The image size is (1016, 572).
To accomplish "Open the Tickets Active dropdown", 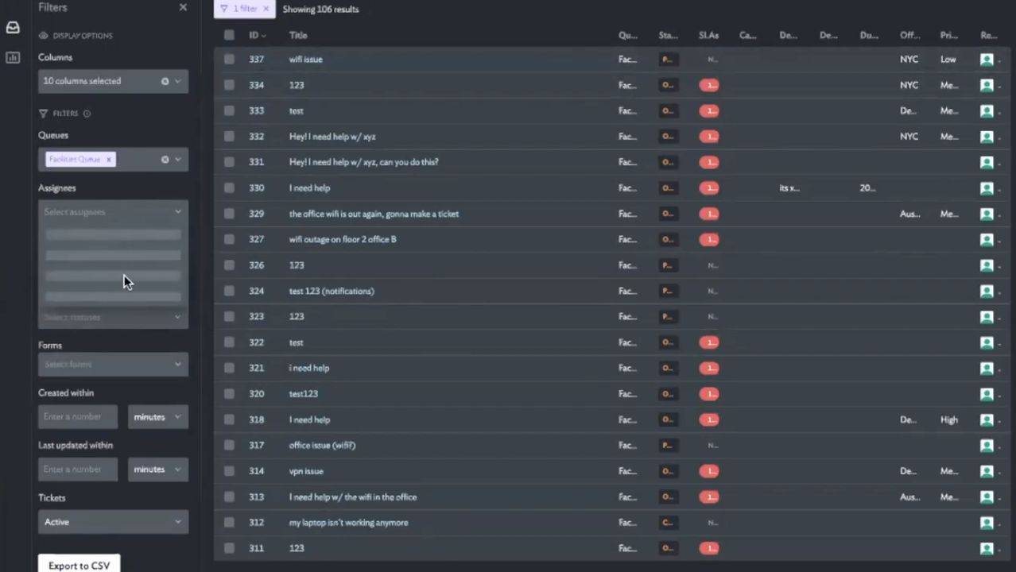I will click(x=113, y=522).
